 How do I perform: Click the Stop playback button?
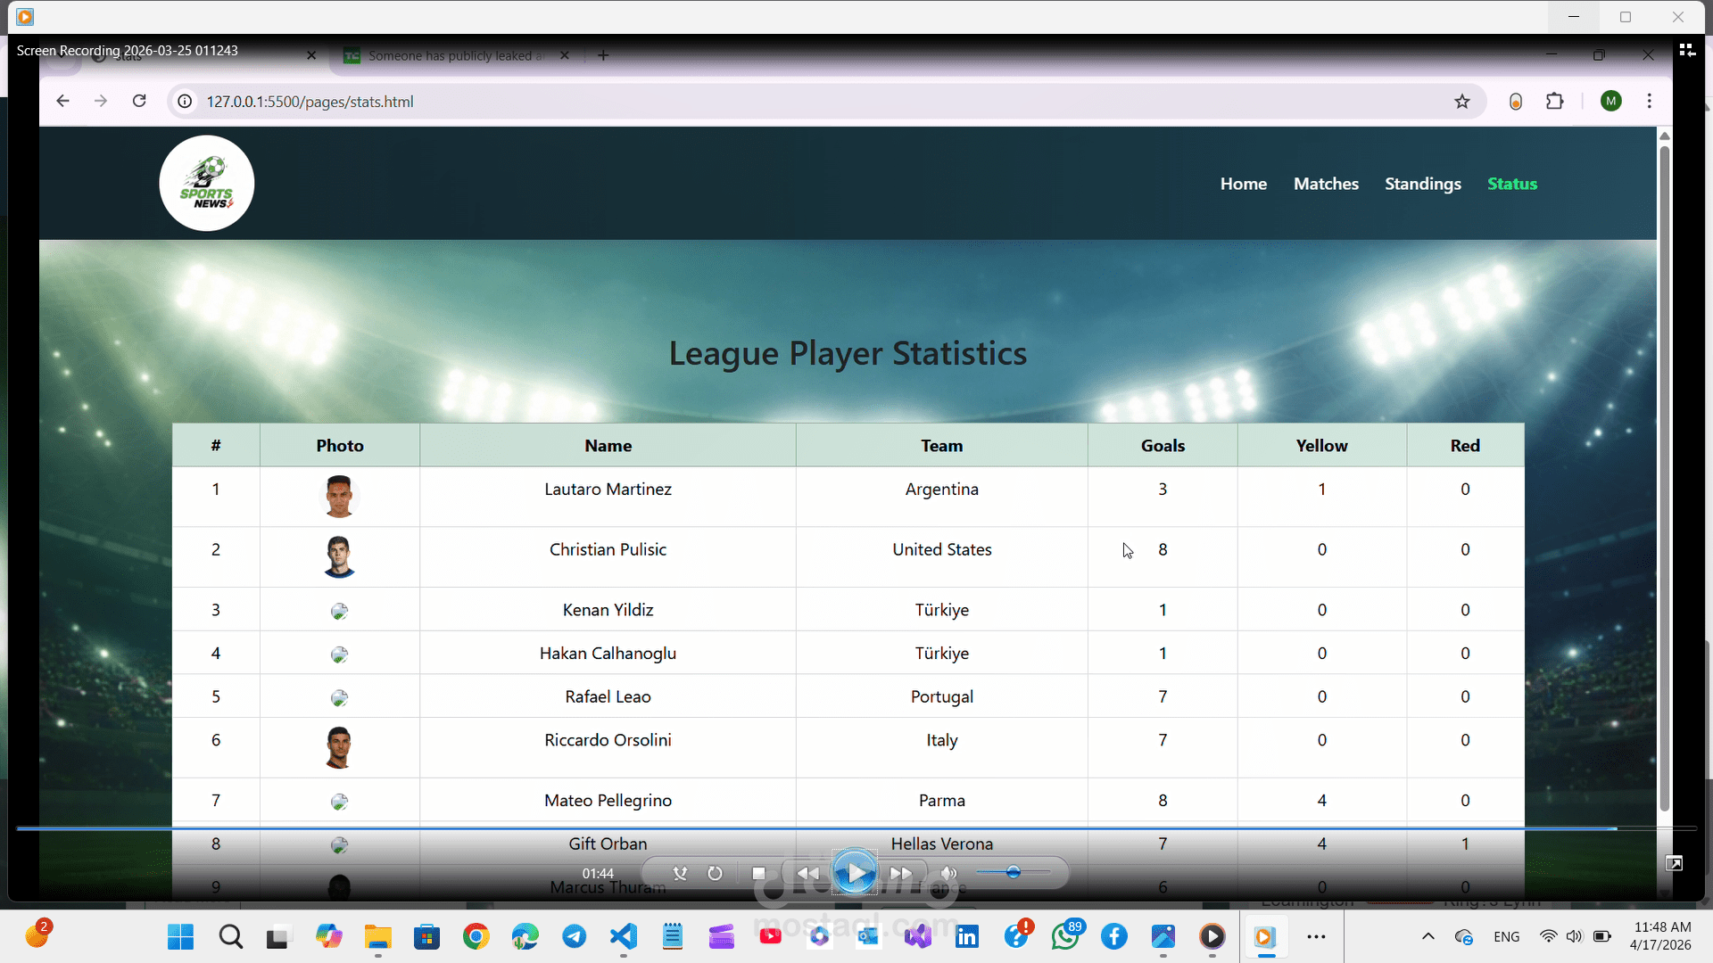tap(758, 874)
